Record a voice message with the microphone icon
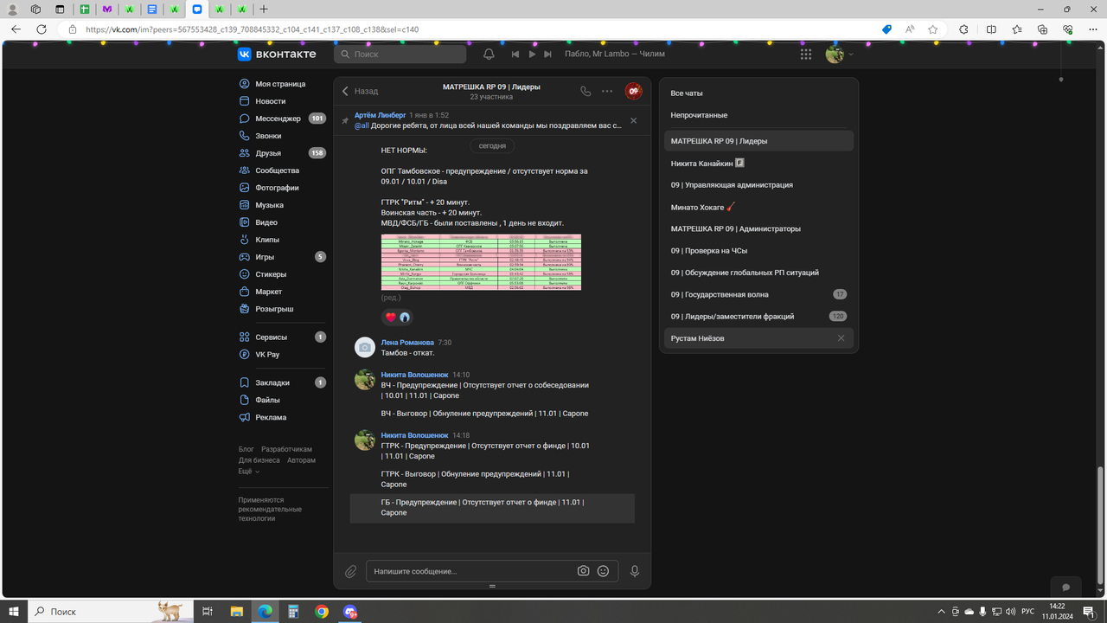 coord(635,570)
